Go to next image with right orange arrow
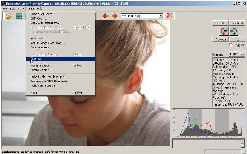 (x=114, y=16)
